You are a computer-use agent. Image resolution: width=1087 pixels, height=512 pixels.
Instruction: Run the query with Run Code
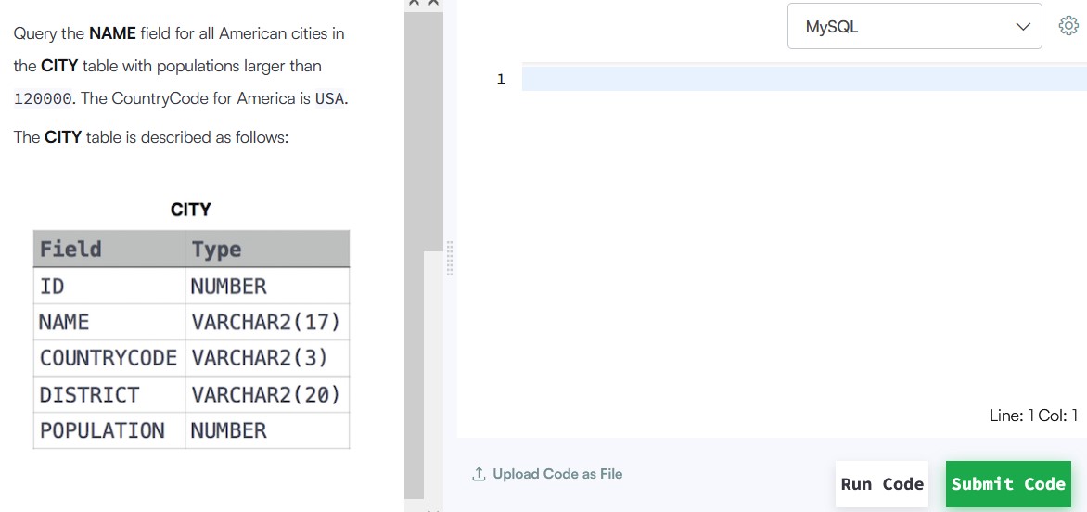pyautogui.click(x=882, y=483)
